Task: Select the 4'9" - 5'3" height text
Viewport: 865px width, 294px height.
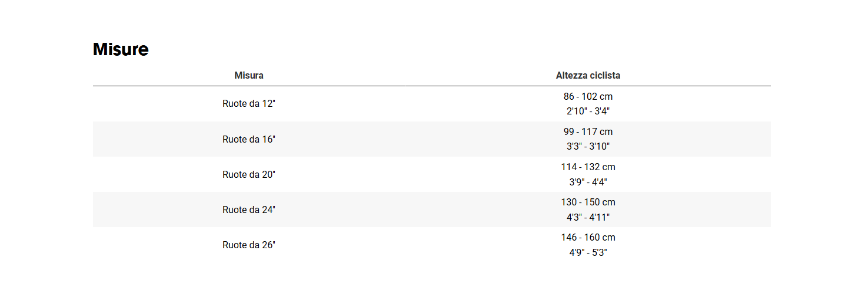Action: 588,252
